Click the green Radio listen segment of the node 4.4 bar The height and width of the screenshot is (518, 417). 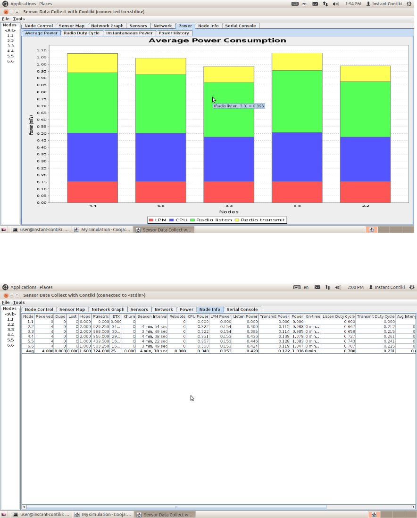(92, 103)
